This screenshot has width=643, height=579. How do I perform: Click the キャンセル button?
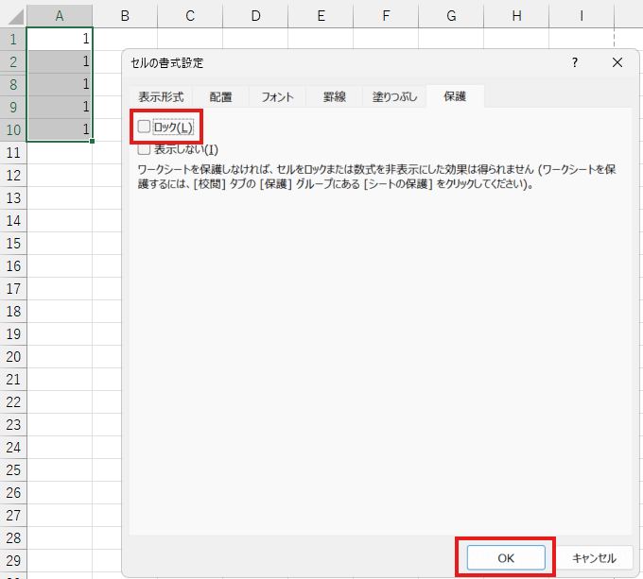594,557
